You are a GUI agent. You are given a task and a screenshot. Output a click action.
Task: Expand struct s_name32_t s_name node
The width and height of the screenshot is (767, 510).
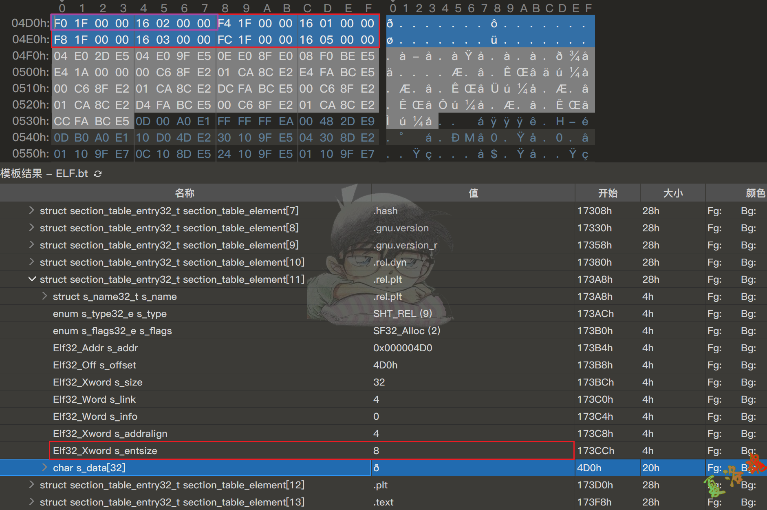[44, 296]
